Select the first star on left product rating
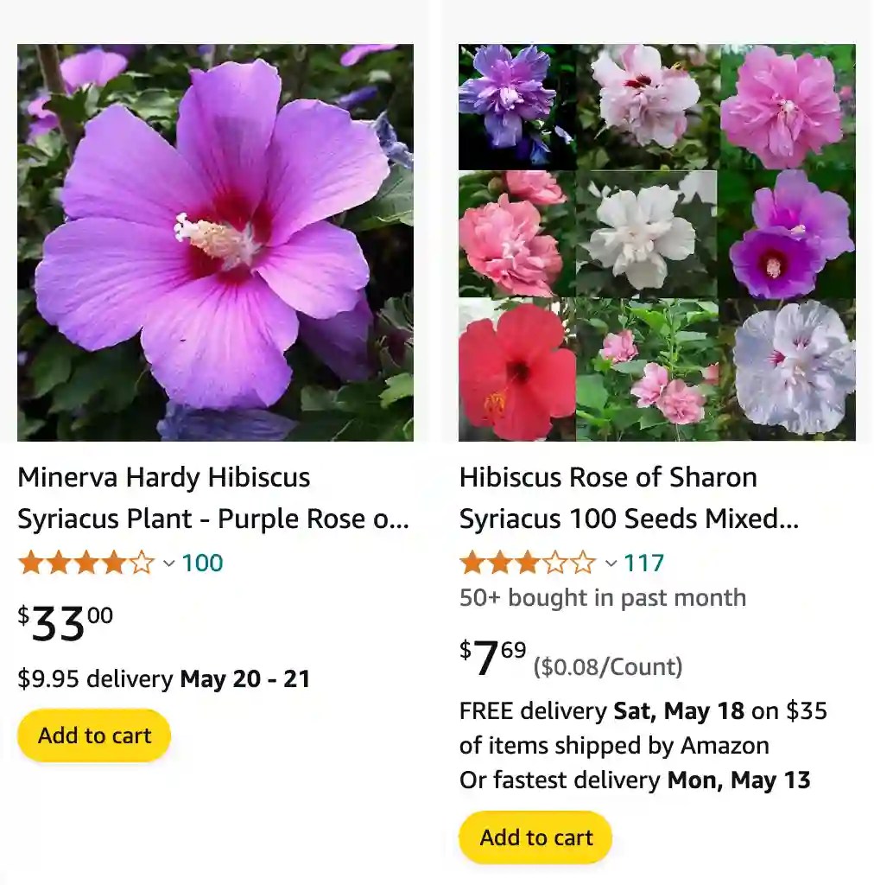This screenshot has height=885, width=874. click(x=28, y=562)
